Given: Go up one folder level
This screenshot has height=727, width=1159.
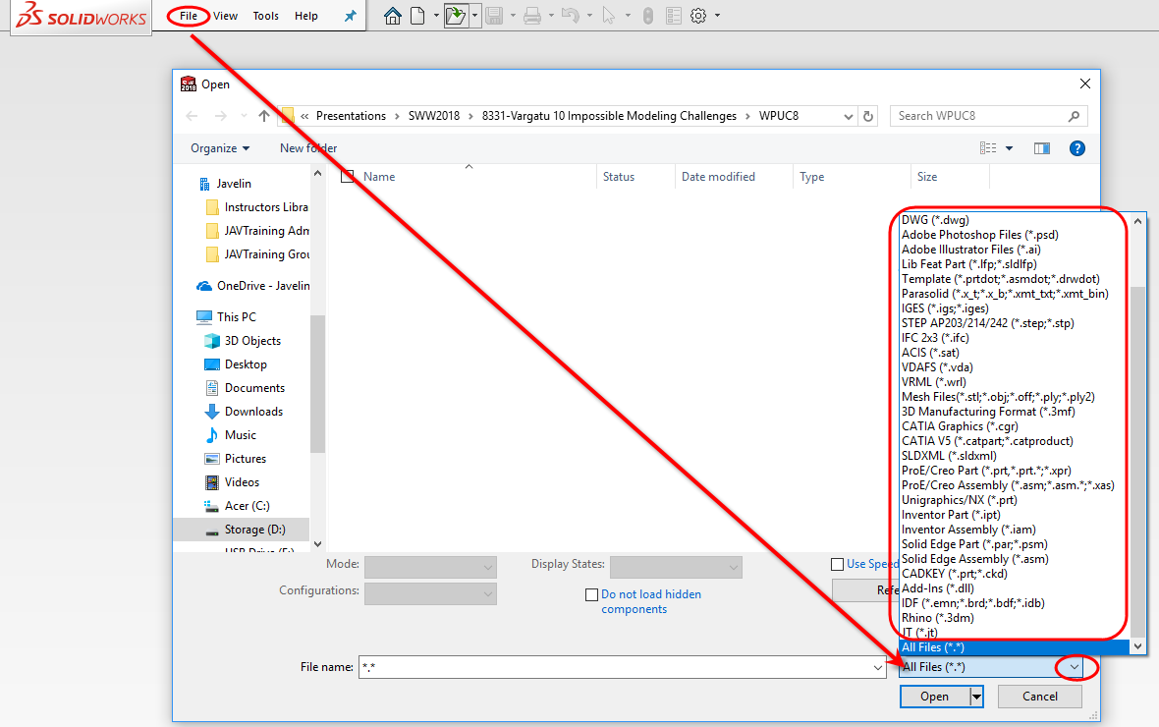Looking at the screenshot, I should pyautogui.click(x=264, y=115).
